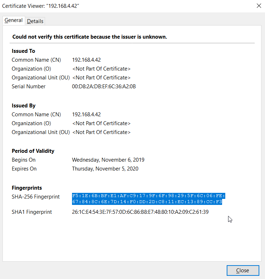Click the Expires On date November 5, 2020
265x279 pixels.
point(105,169)
